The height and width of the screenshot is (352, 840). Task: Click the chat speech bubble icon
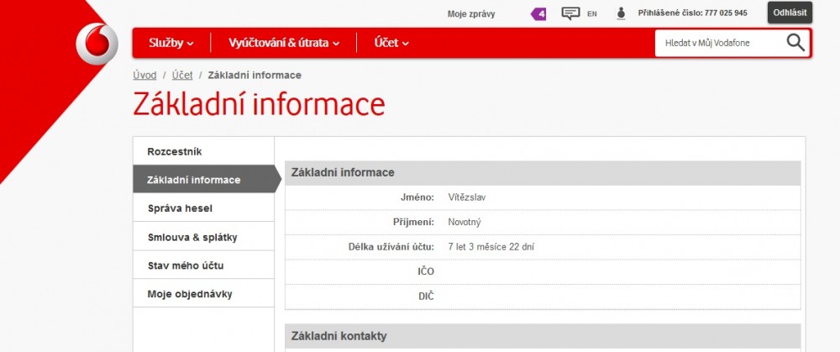coord(570,13)
